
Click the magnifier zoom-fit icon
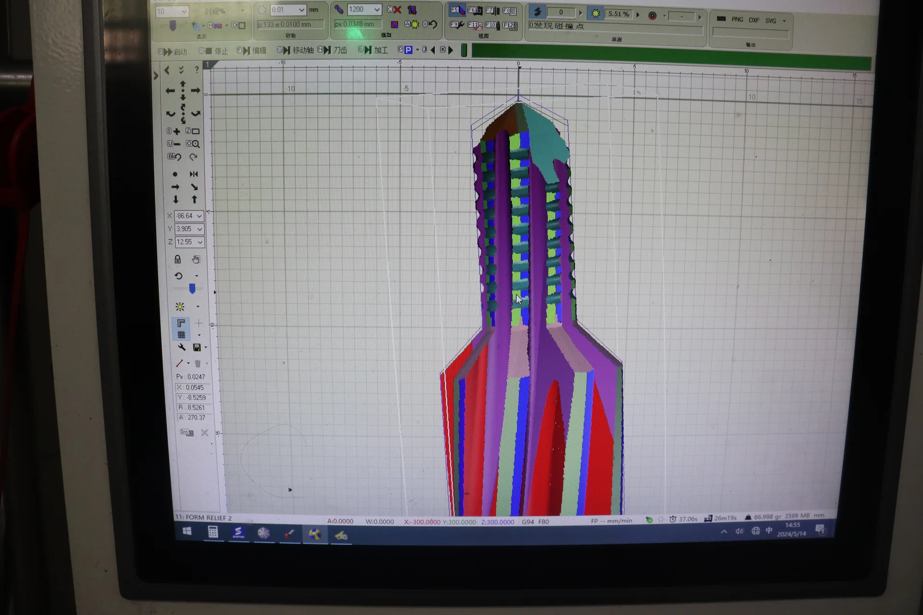[193, 144]
